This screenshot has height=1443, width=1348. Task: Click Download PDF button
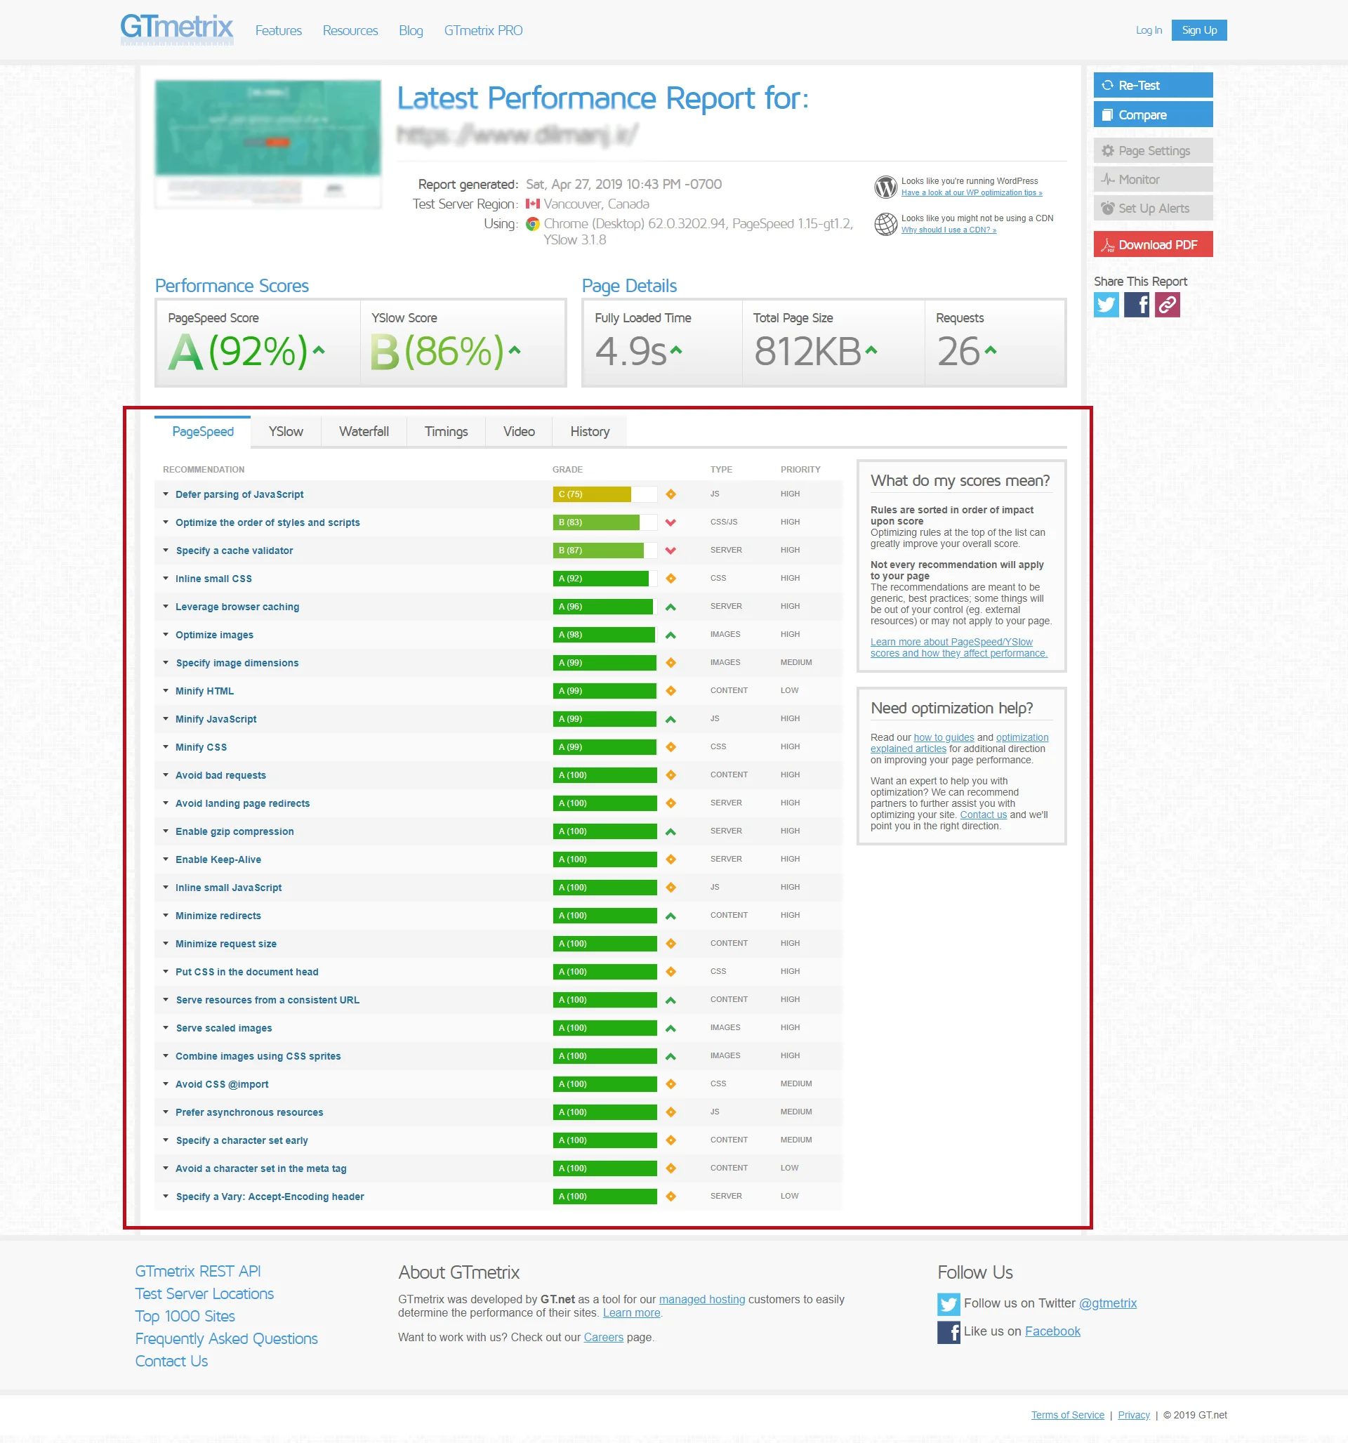[1152, 244]
